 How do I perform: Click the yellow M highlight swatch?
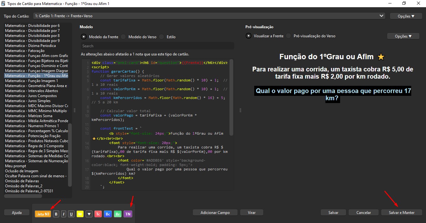[80, 214]
